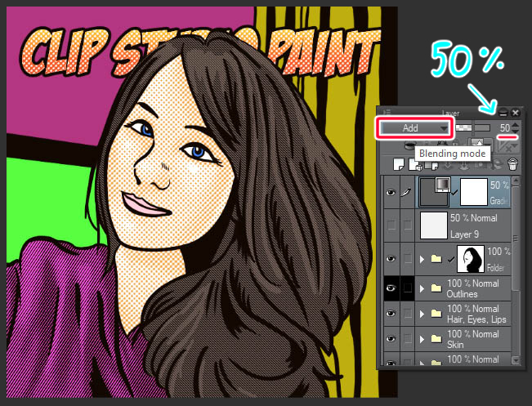Toggle the lock box on Layer 9 row
Viewport: 532px width, 406px height.
[x=407, y=225]
